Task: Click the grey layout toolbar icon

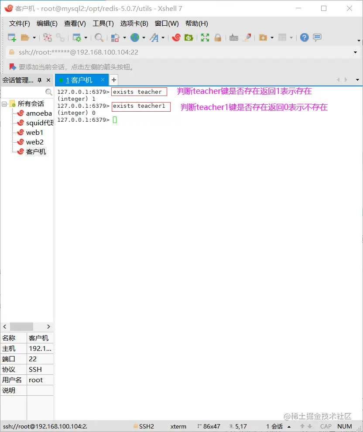Action: (x=282, y=38)
